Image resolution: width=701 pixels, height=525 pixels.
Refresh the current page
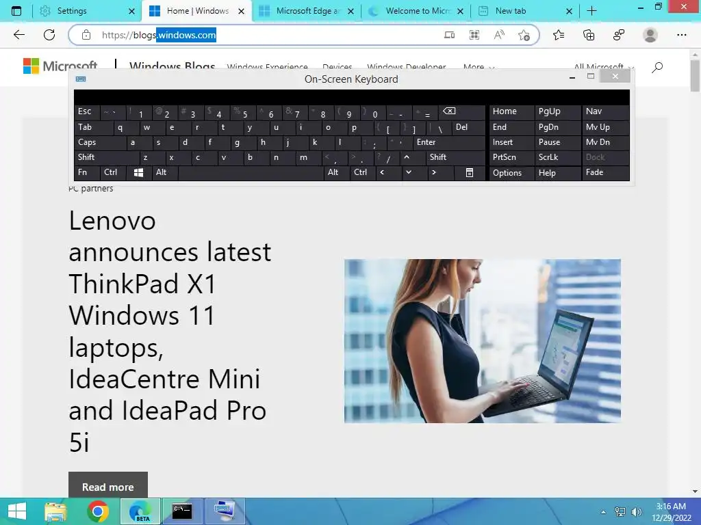[x=49, y=35]
